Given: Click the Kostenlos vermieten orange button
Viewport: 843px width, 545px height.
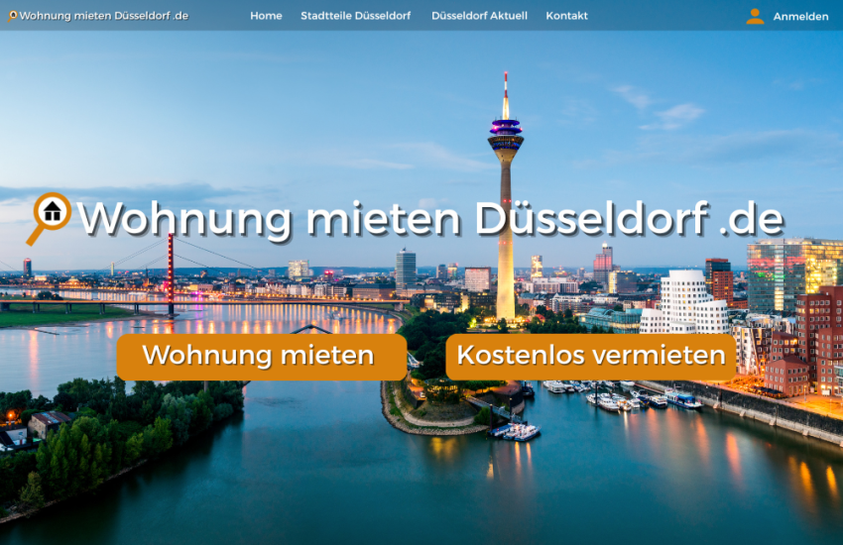Looking at the screenshot, I should (591, 357).
